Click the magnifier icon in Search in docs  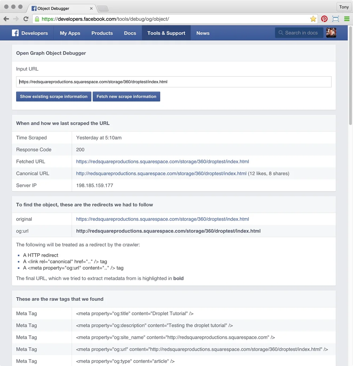tap(281, 33)
